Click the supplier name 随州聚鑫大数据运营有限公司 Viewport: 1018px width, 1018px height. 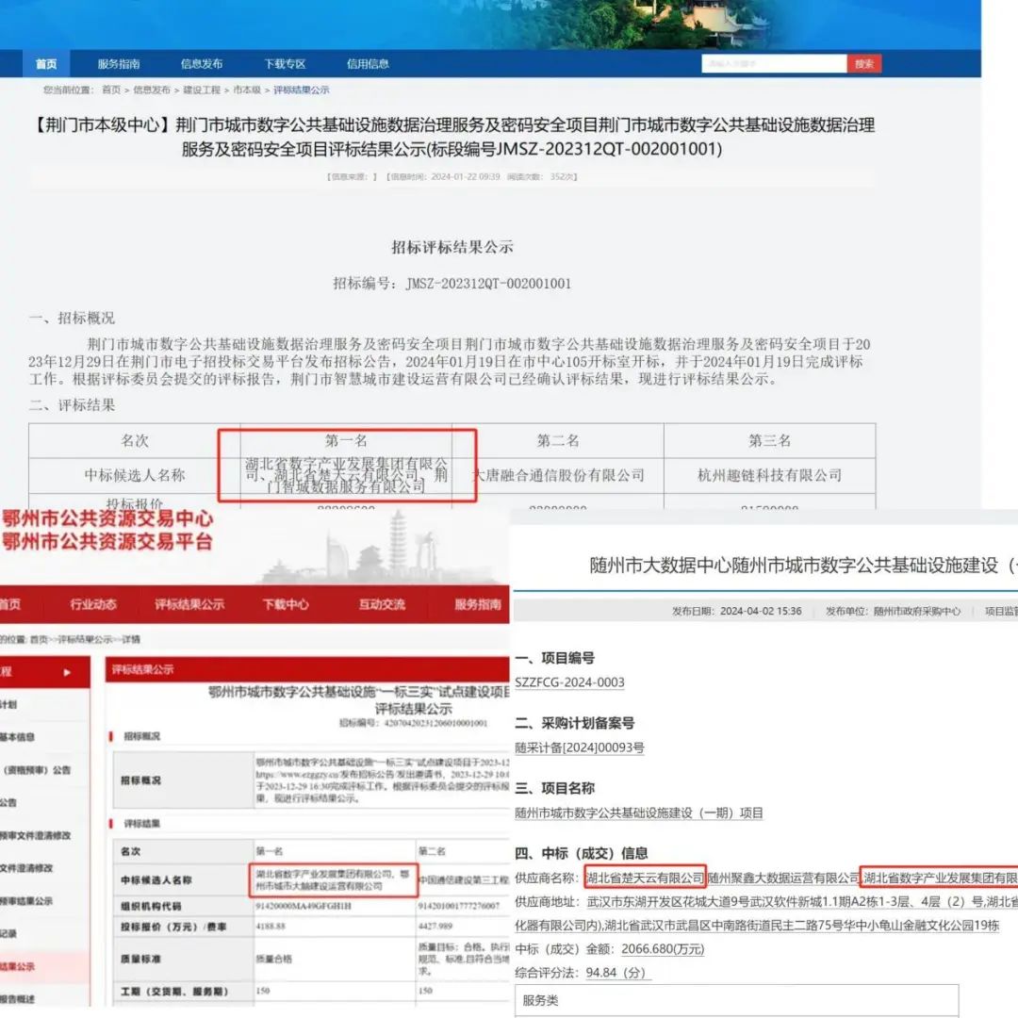point(783,878)
